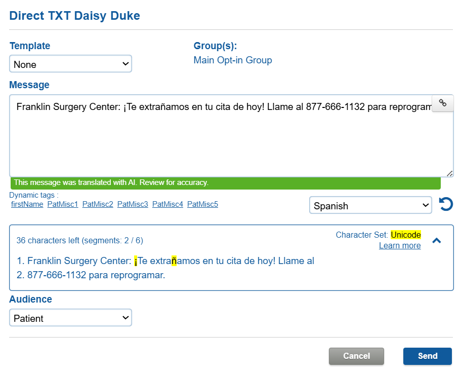Open the Spanish language dropdown

(370, 206)
